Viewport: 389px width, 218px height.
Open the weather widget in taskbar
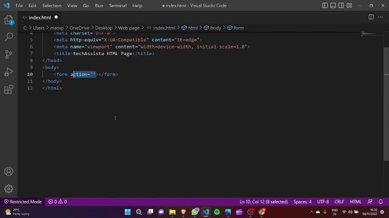[18, 212]
